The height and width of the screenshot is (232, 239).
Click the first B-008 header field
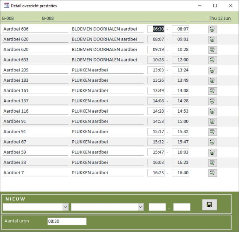click(21, 18)
